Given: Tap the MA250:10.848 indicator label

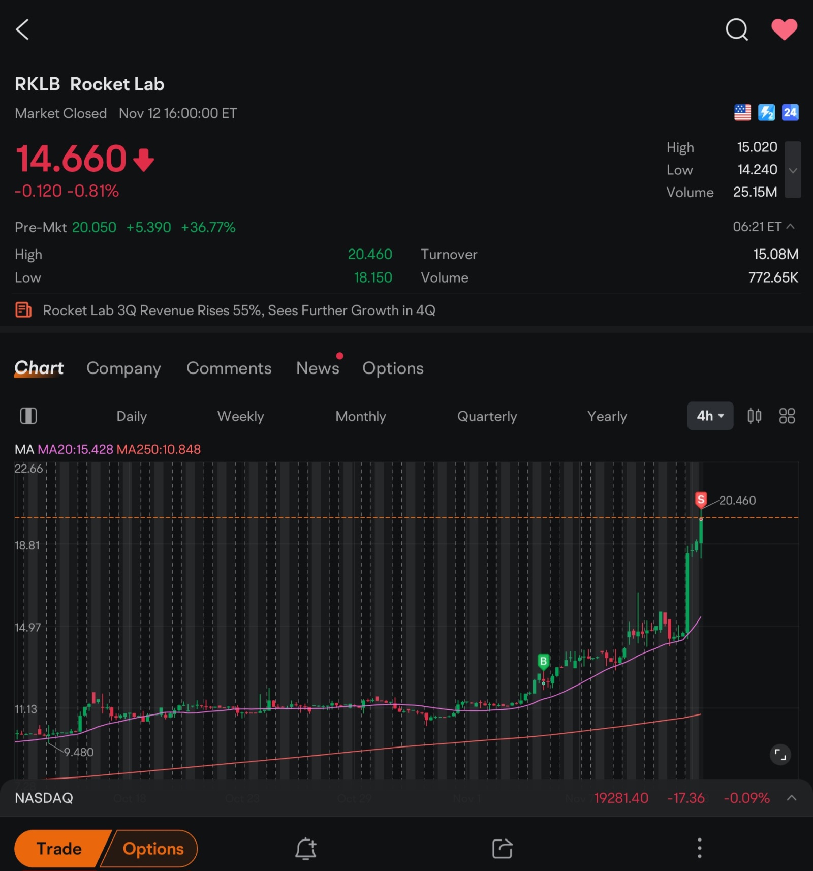Looking at the screenshot, I should [159, 449].
